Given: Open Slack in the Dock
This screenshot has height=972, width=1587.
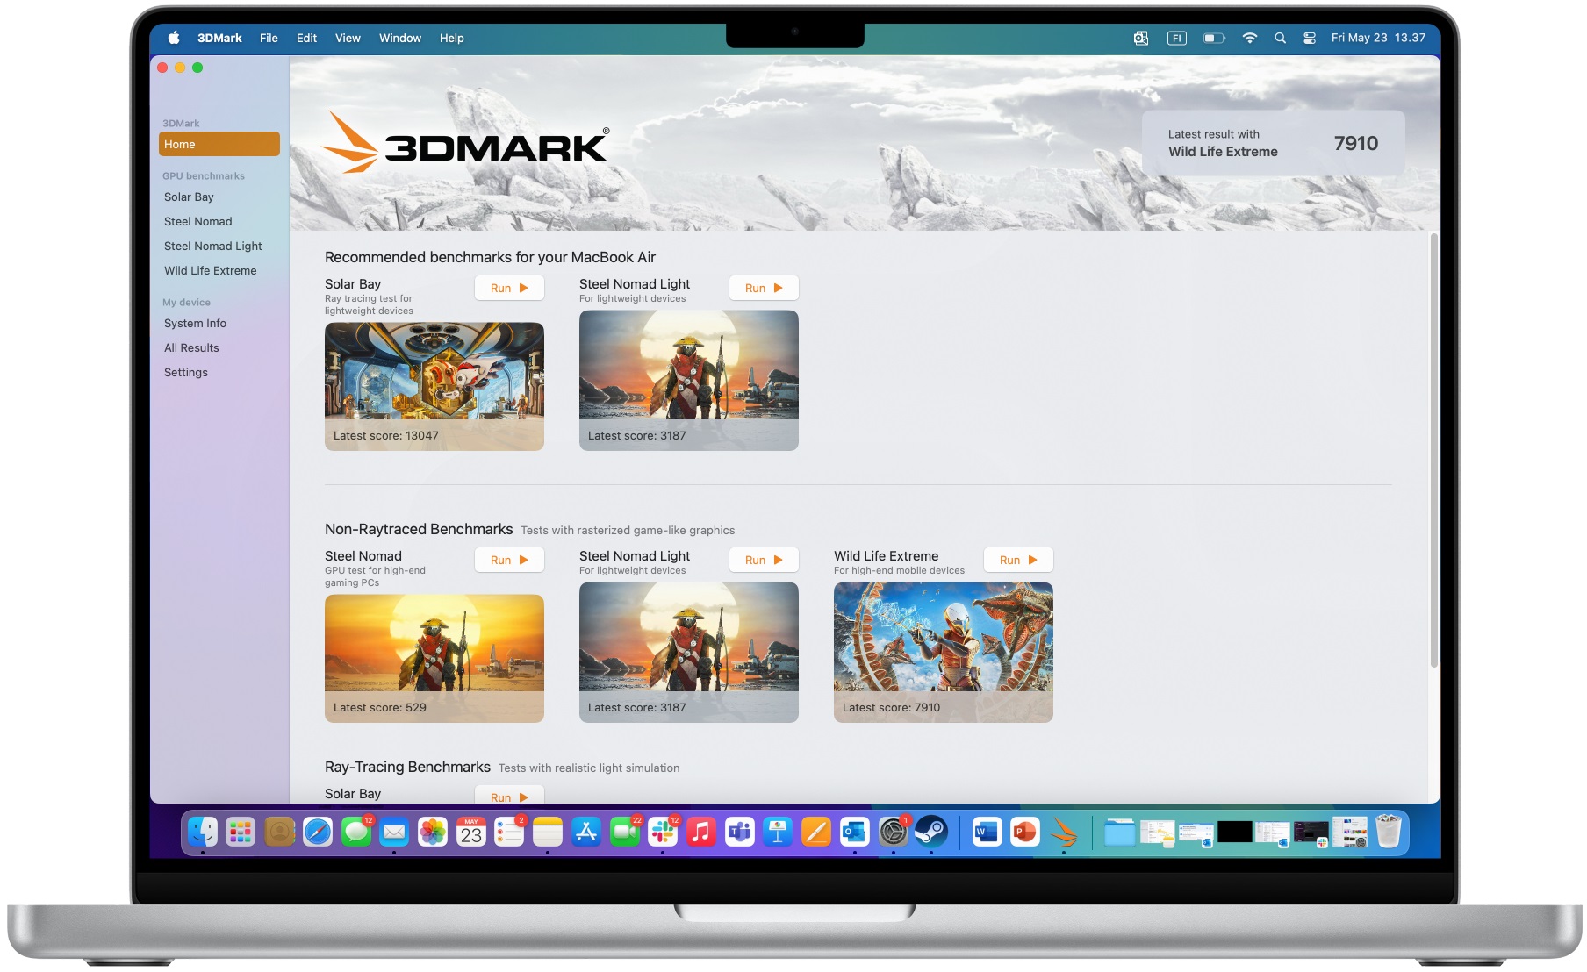Looking at the screenshot, I should pos(663,831).
